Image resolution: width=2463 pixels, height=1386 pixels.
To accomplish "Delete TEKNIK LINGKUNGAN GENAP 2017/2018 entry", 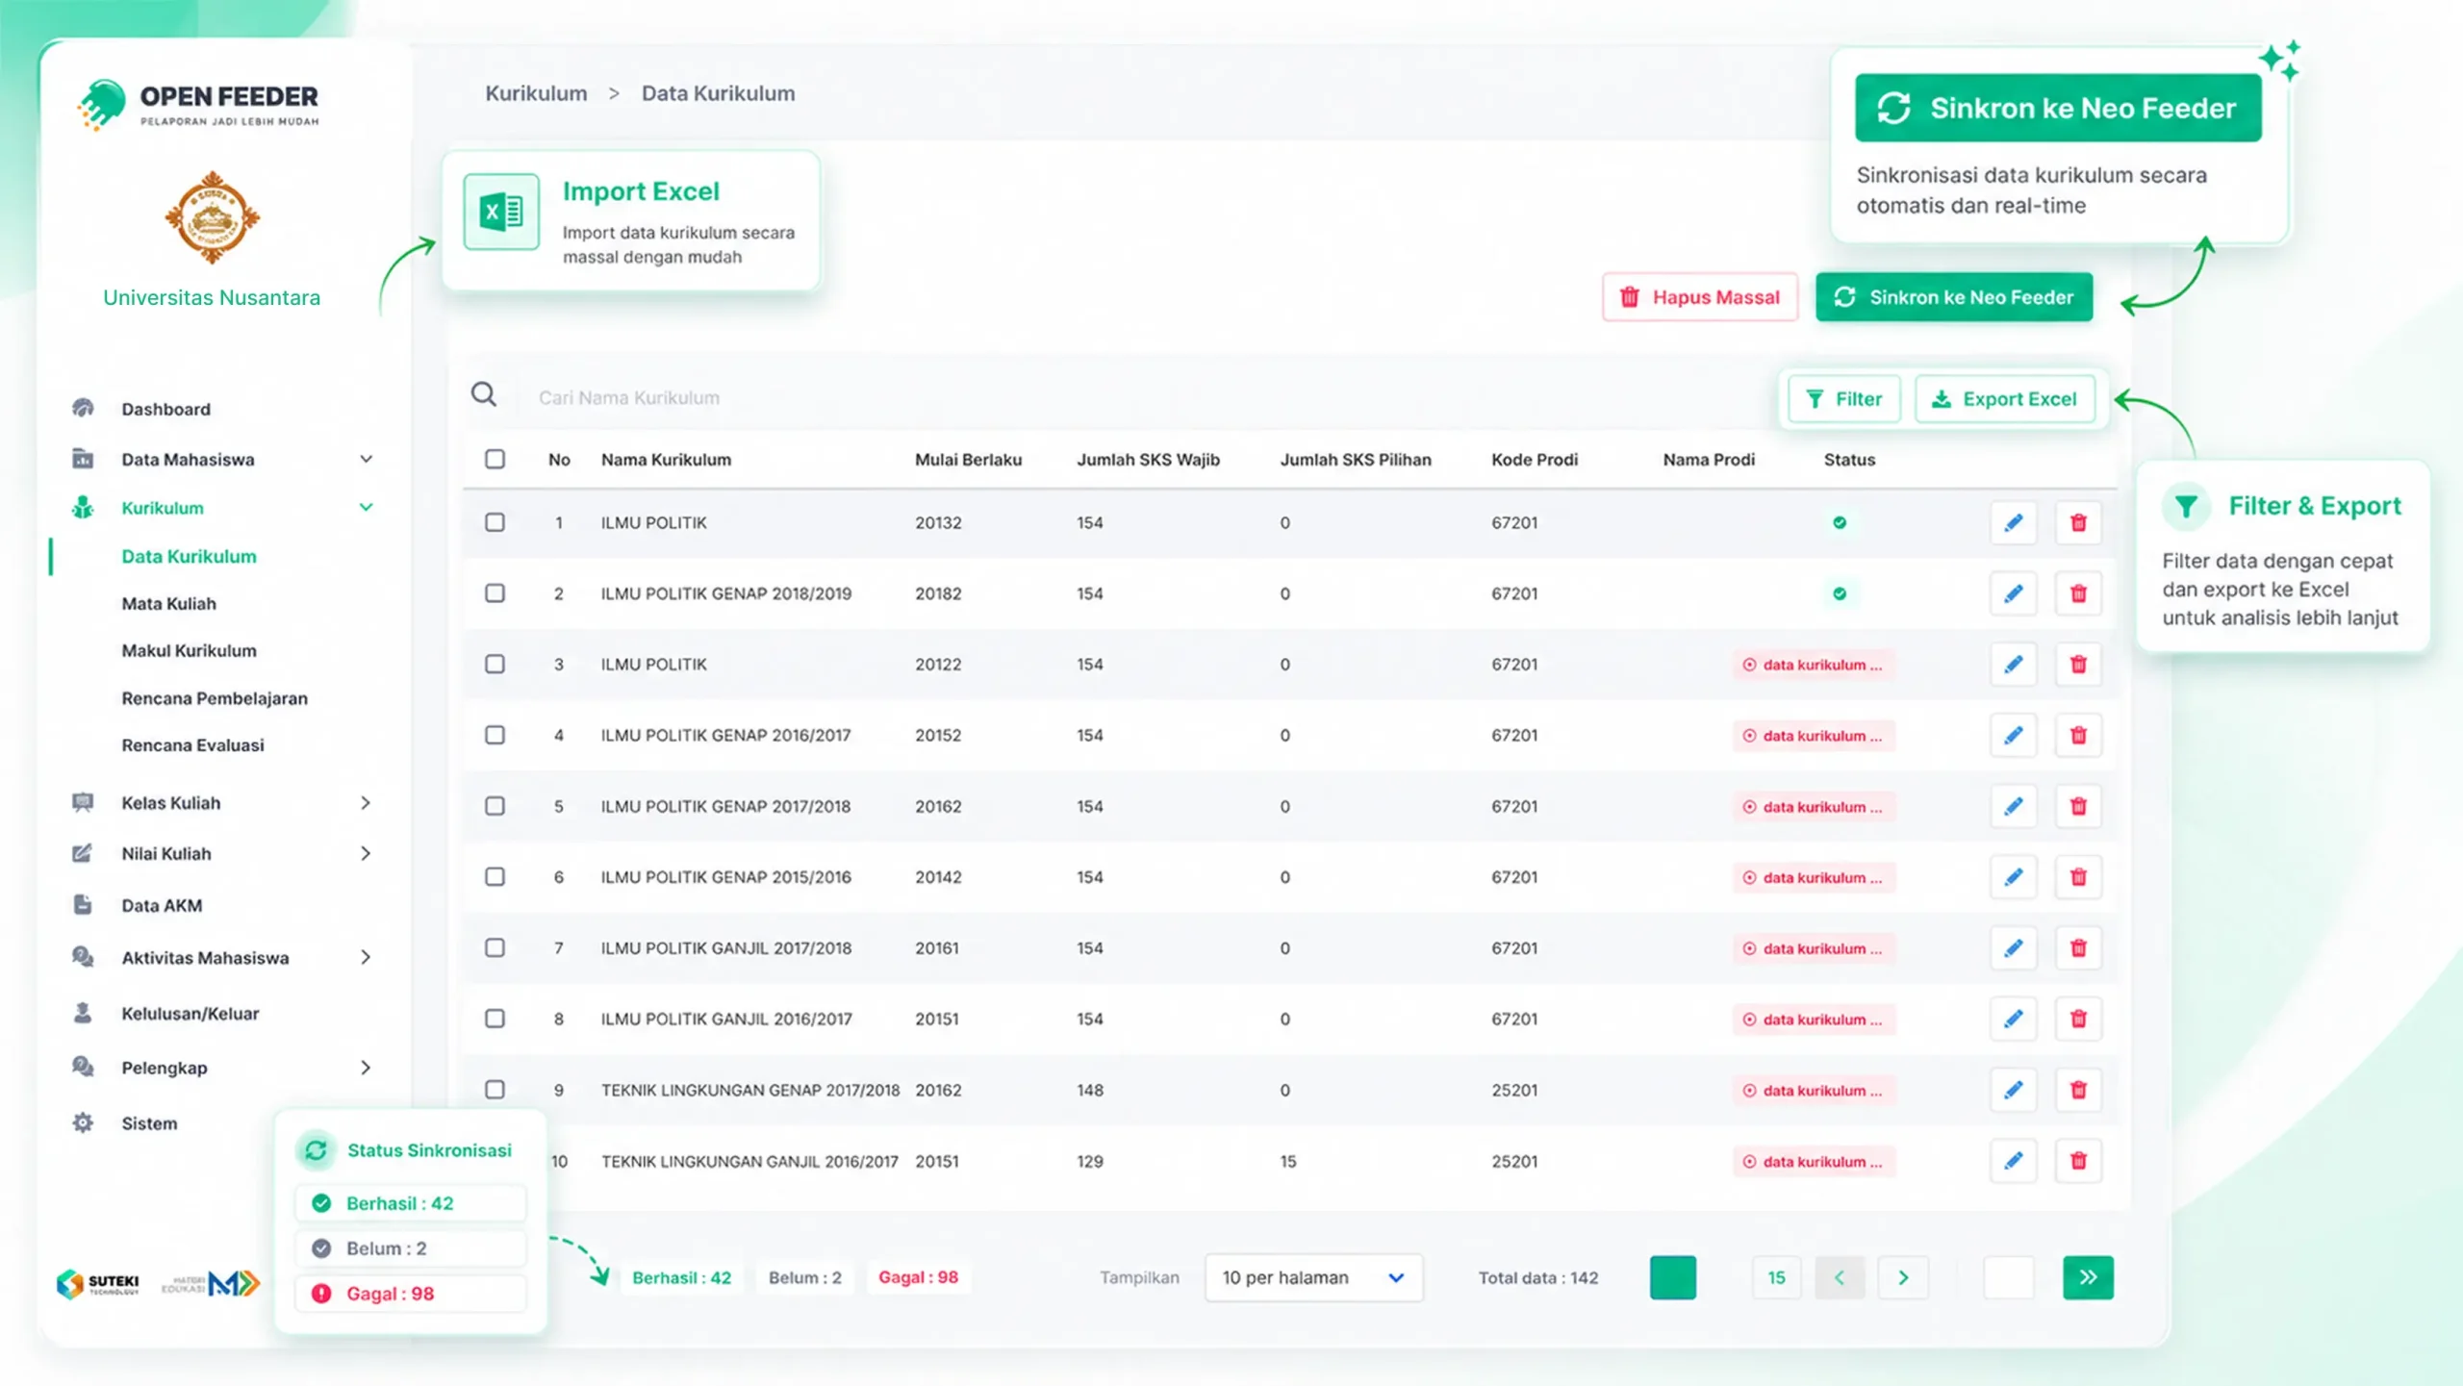I will click(2078, 1090).
